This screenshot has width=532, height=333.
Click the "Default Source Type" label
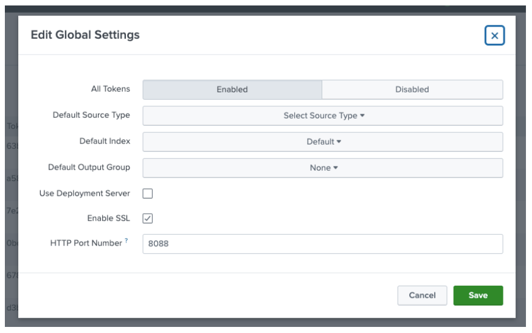pyautogui.click(x=91, y=115)
